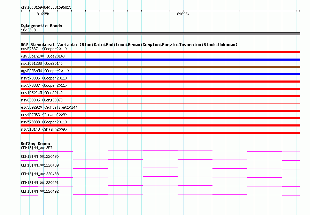Viewport: 310px width, 215px height.
Task: Open the nsv573386 (Cooper2011) variant label
Action: tap(44, 78)
